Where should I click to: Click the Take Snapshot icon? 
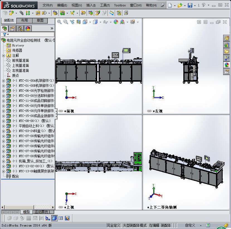(126, 13)
